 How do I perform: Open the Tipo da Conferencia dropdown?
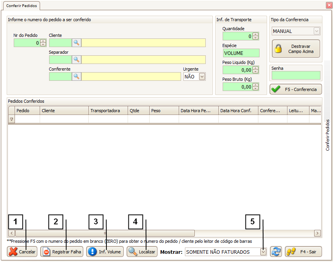click(x=317, y=31)
